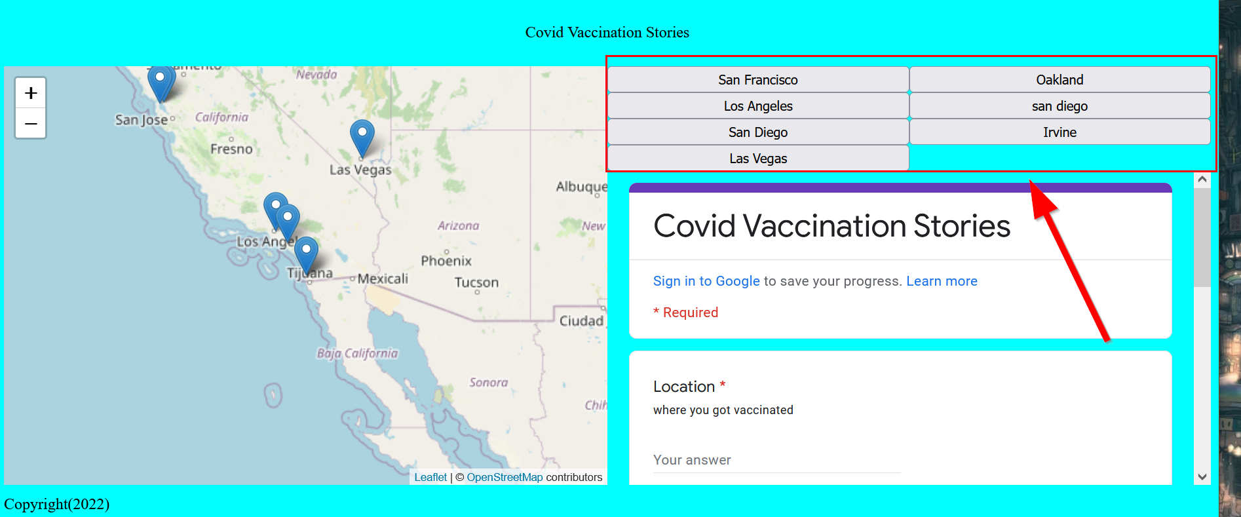This screenshot has width=1241, height=517.
Task: Click the front marker near Los Angeles
Action: (x=288, y=220)
